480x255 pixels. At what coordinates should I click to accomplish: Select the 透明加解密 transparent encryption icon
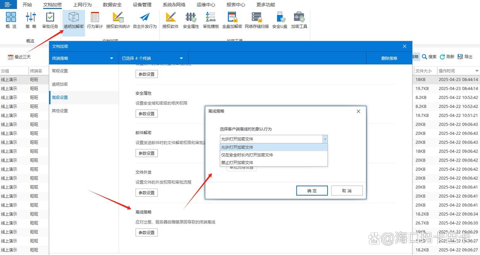click(x=73, y=19)
